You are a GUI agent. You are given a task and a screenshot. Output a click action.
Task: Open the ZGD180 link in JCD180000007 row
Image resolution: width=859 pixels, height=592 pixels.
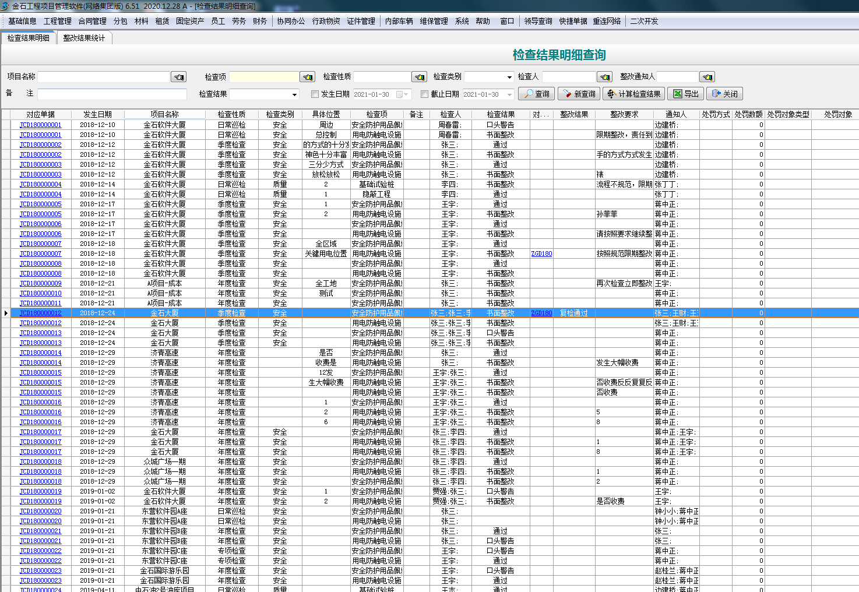541,254
